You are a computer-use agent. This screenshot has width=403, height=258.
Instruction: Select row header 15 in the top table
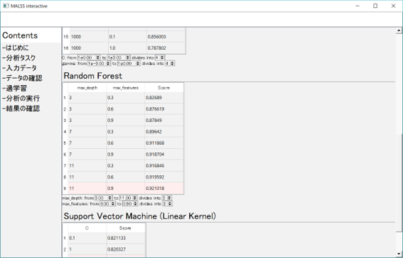[66, 37]
